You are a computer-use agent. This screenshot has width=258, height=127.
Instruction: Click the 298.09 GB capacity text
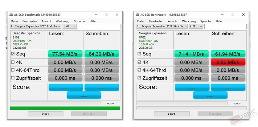tap(146, 48)
